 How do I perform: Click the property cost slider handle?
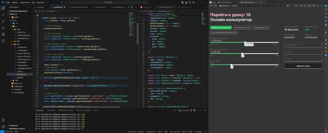[245, 42]
